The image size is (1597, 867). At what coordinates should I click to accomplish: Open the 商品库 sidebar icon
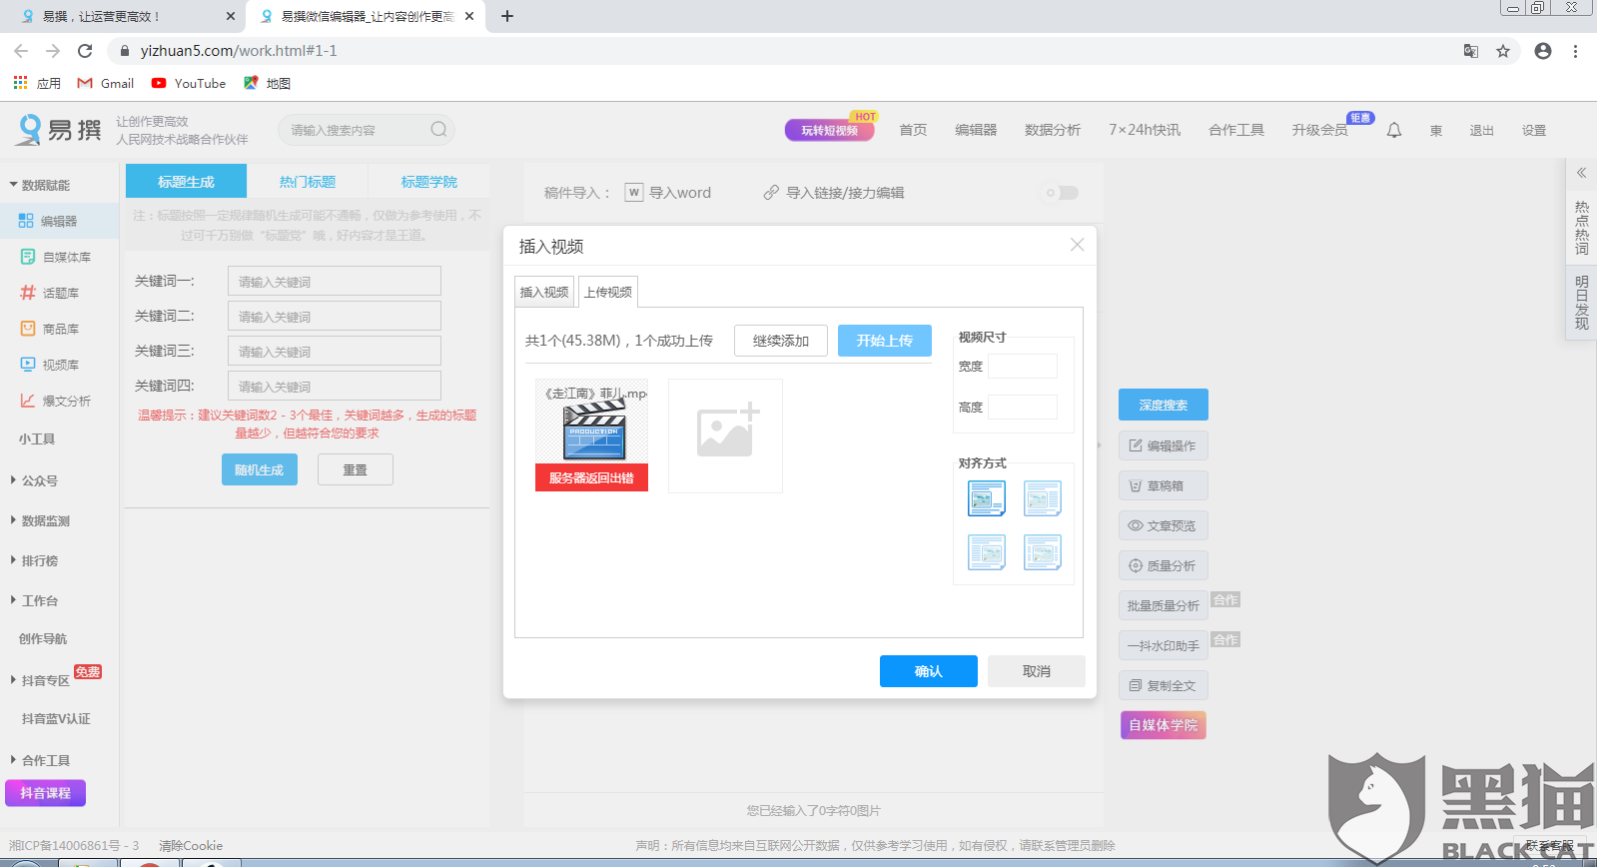coord(28,329)
